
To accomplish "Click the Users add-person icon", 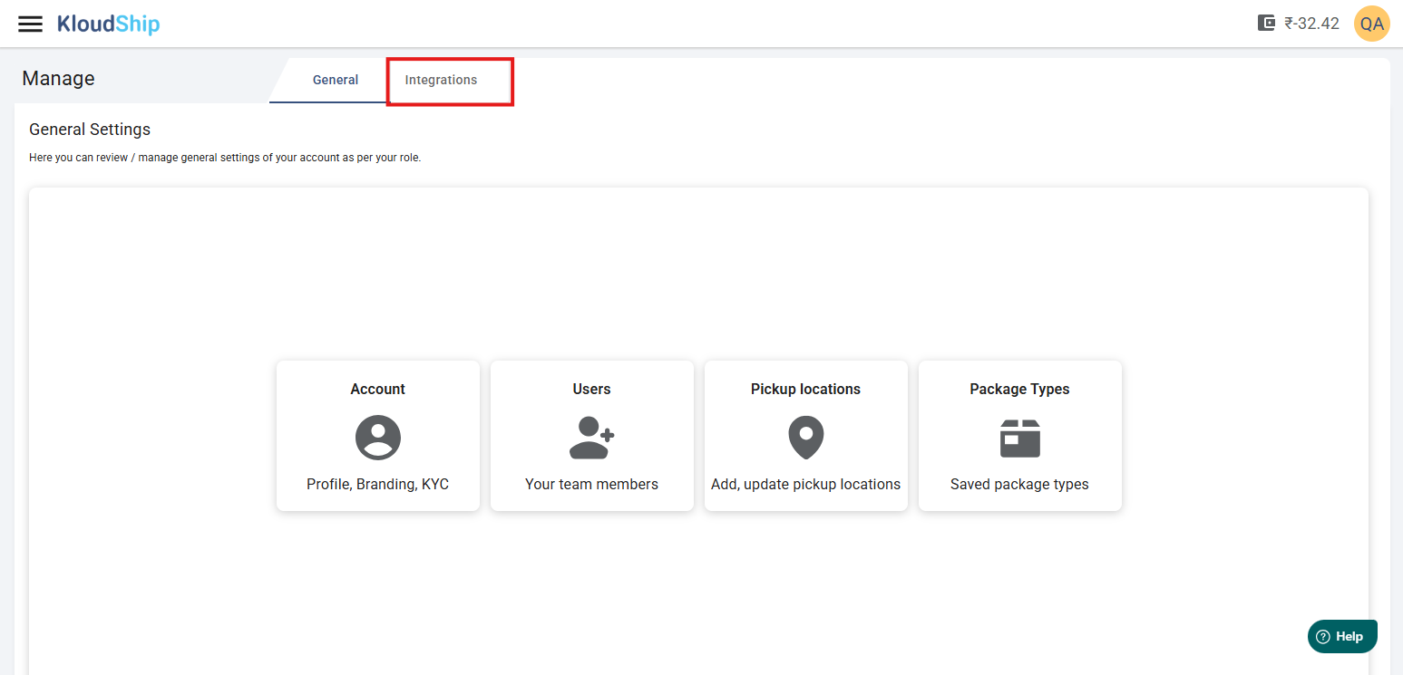I will 591,438.
